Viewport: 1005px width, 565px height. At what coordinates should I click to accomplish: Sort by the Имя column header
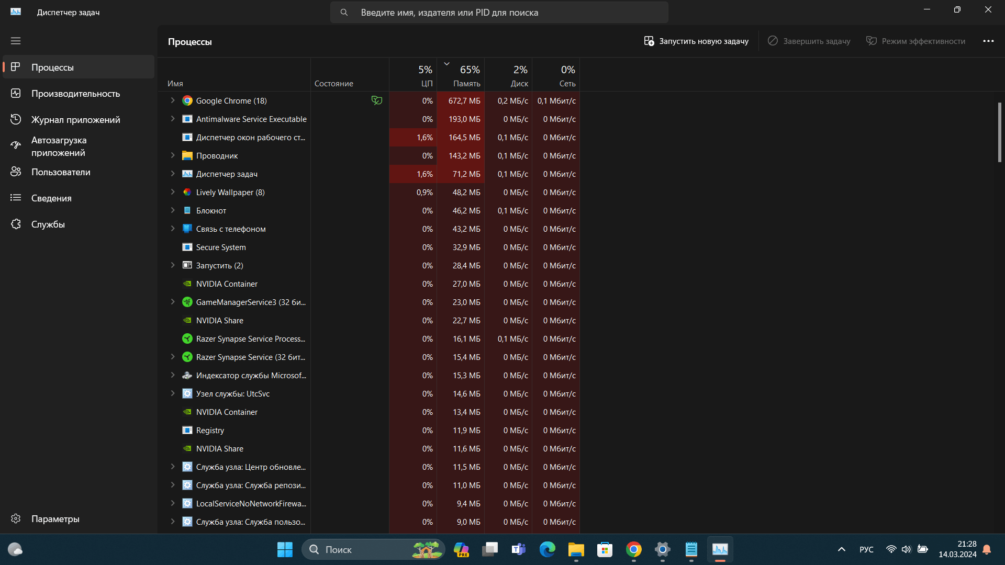(234, 74)
